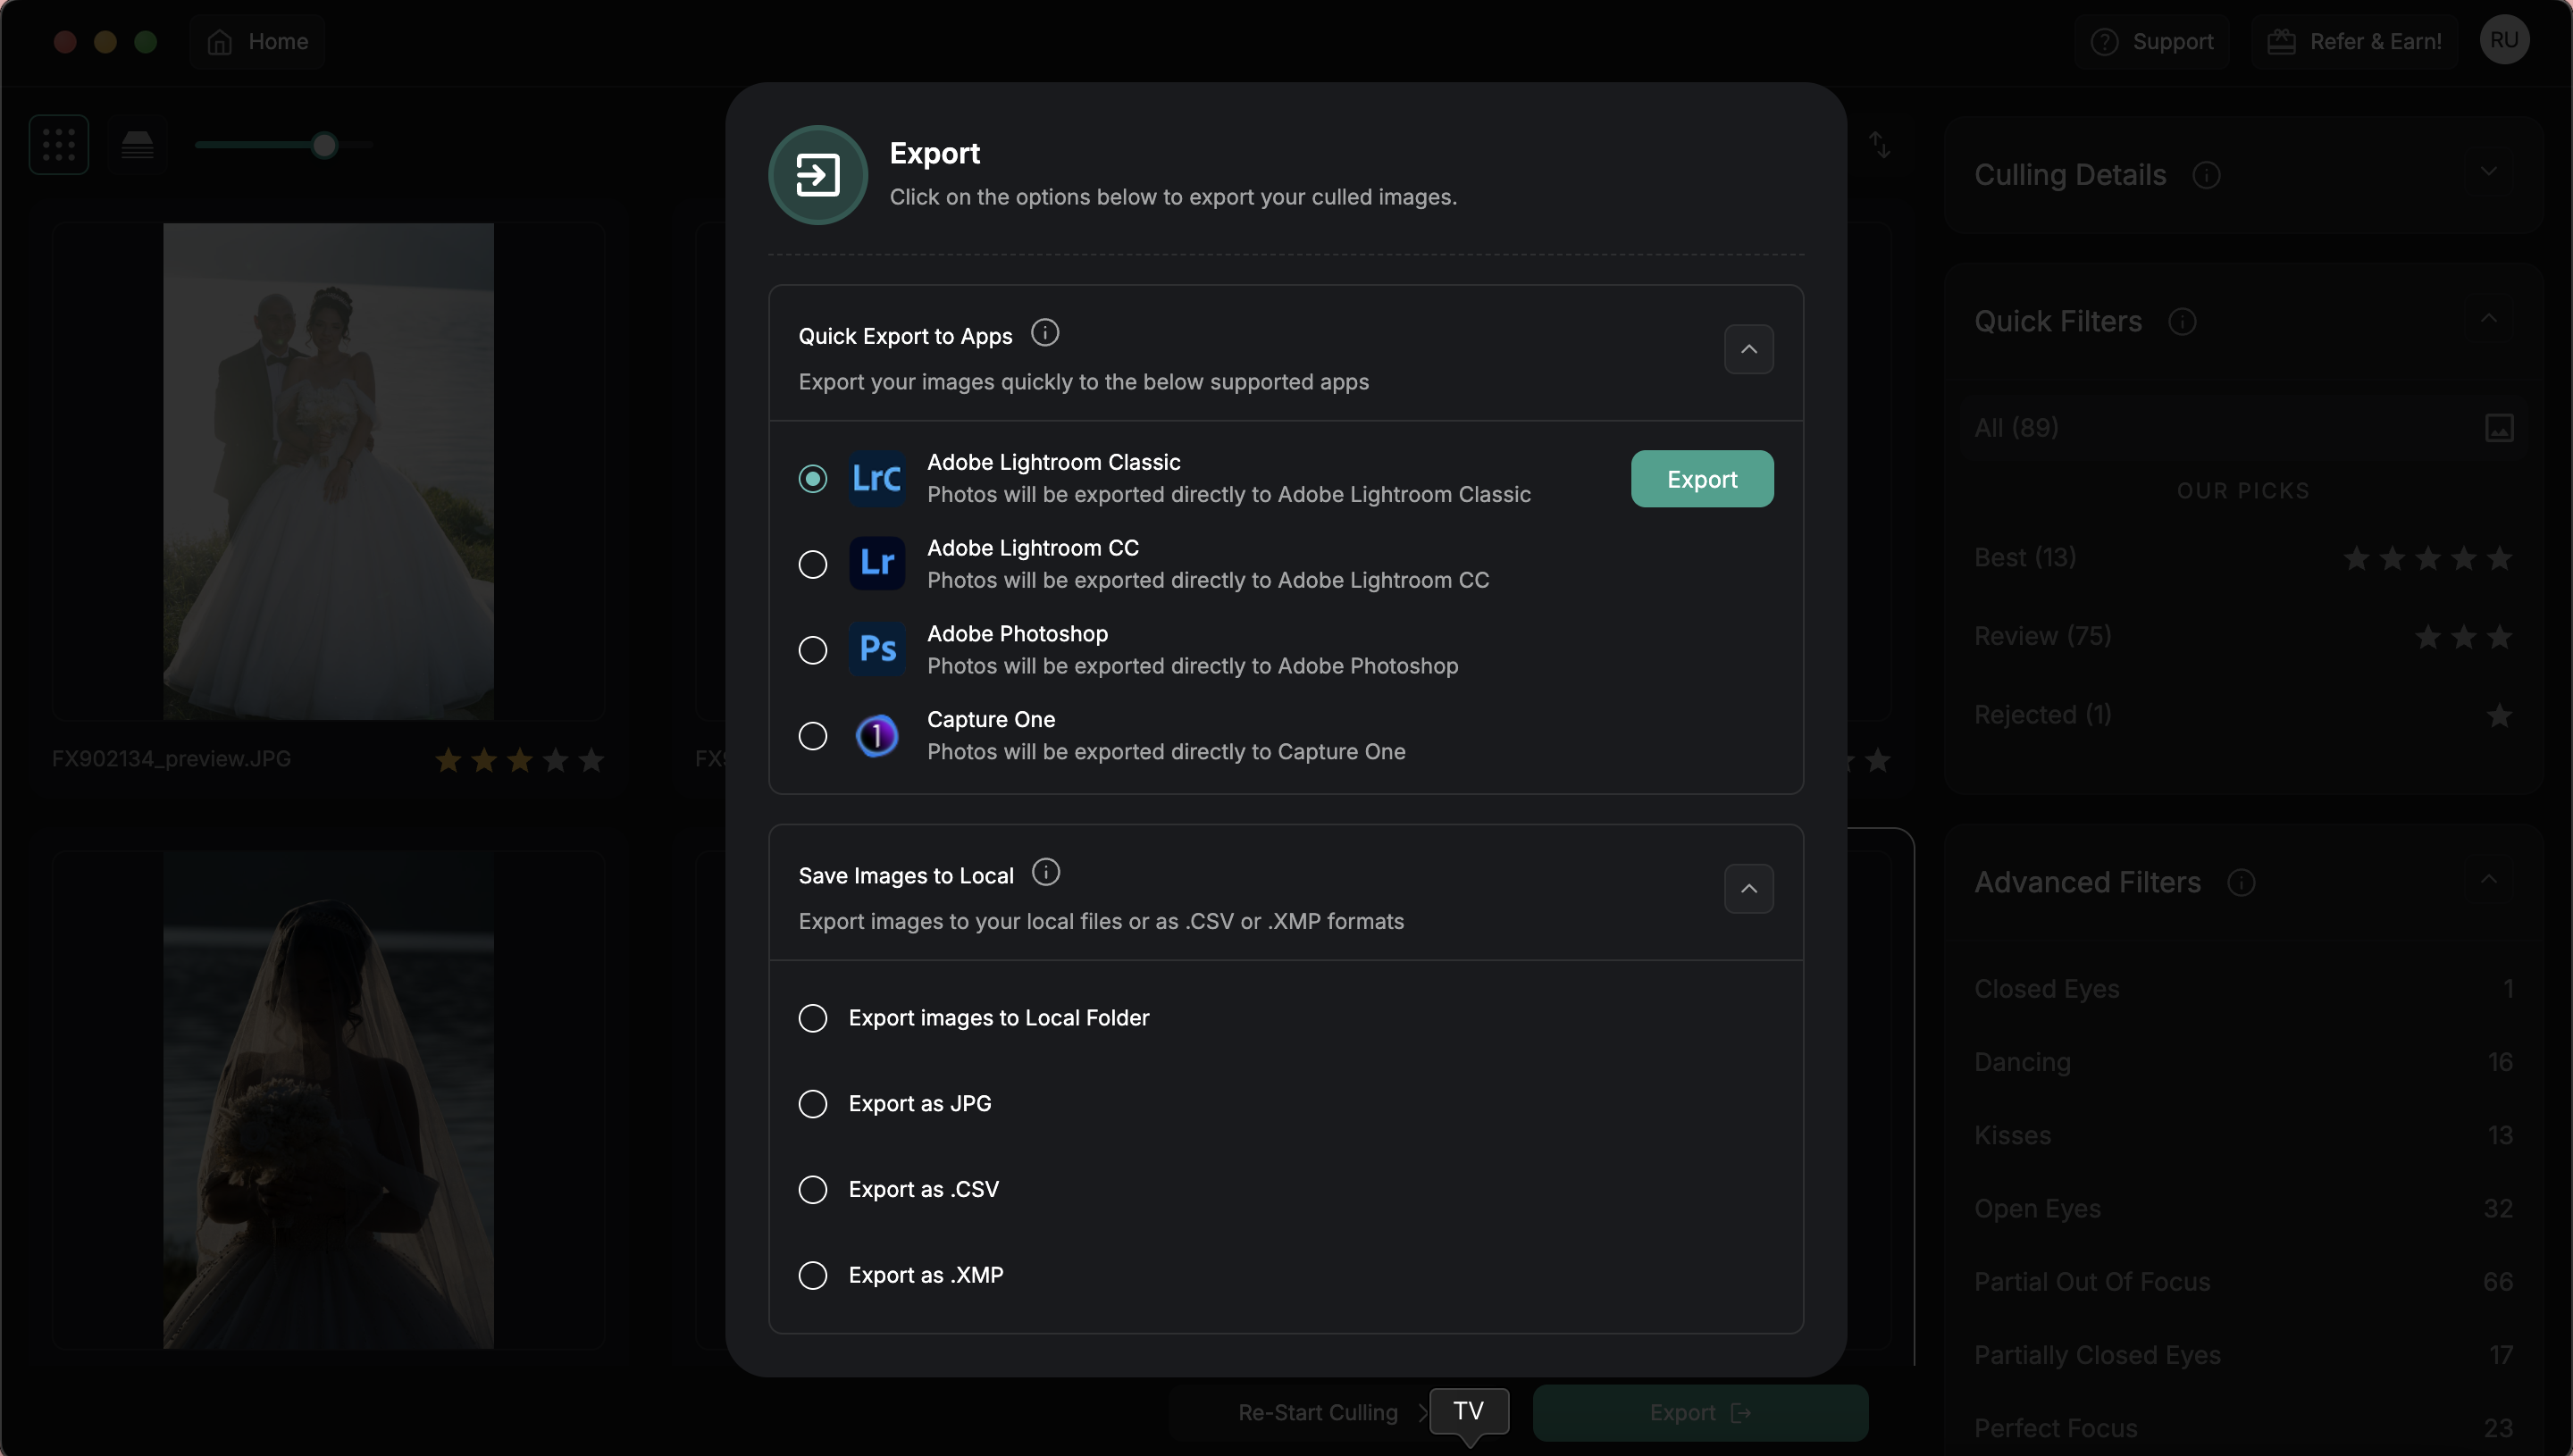2573x1456 pixels.
Task: Click the three-star rating in Review row
Action: pyautogui.click(x=2463, y=637)
